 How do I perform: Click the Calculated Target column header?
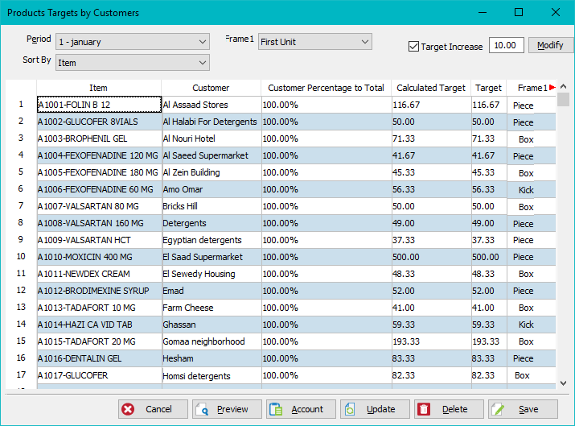(431, 88)
